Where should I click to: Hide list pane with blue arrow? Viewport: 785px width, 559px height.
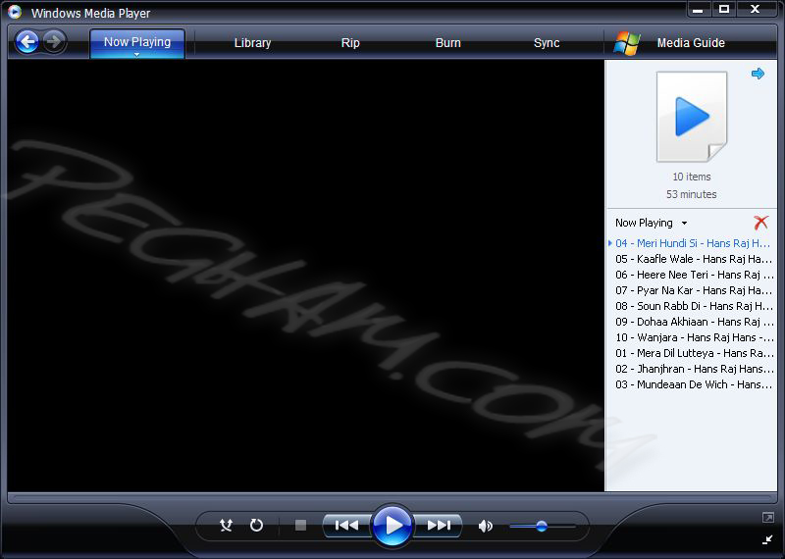coord(758,74)
